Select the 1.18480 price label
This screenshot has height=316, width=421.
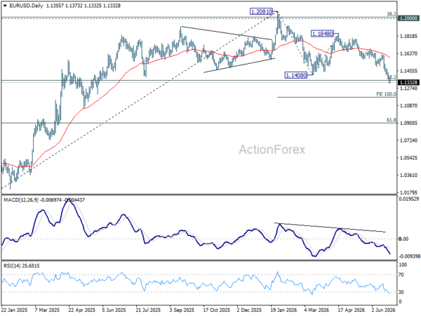322,34
